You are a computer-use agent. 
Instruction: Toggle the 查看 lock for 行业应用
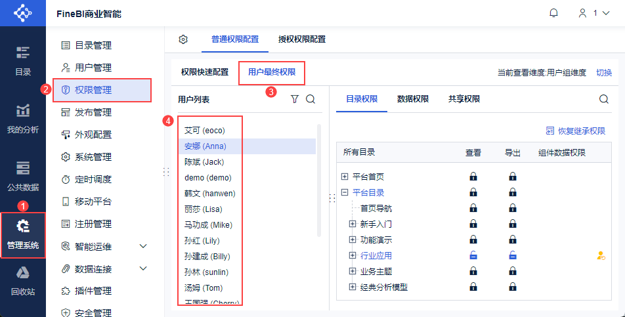point(473,256)
